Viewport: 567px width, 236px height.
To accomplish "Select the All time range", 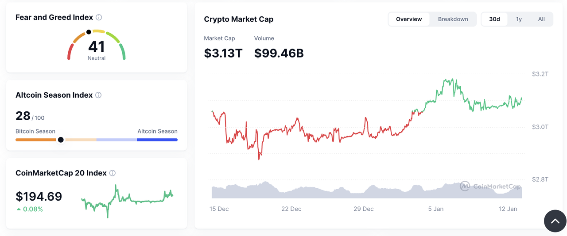I will 541,19.
